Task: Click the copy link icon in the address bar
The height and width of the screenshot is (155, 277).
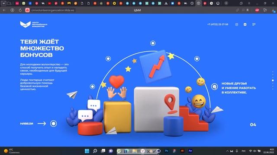Action: [x=238, y=10]
